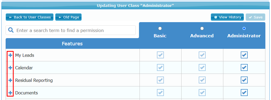Click Back to User Classes button
The height and width of the screenshot is (100, 271).
(29, 17)
